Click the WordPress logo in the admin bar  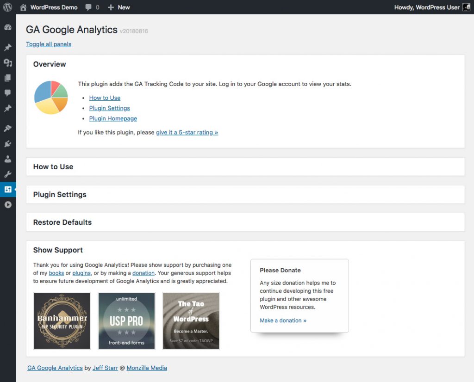click(7, 7)
